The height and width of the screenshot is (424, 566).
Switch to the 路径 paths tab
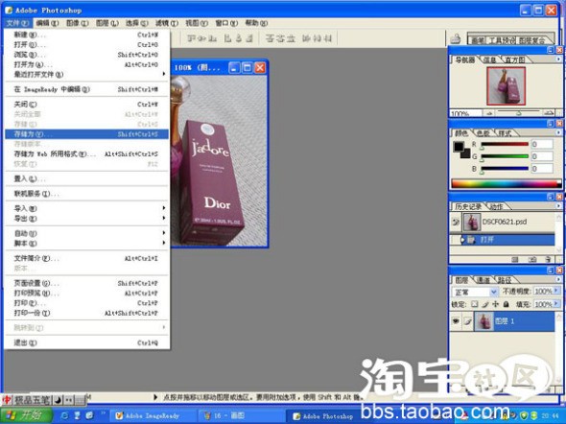point(505,280)
